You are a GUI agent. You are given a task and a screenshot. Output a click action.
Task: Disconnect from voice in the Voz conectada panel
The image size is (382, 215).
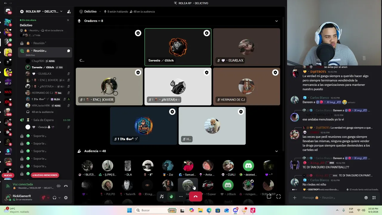(x=66, y=186)
